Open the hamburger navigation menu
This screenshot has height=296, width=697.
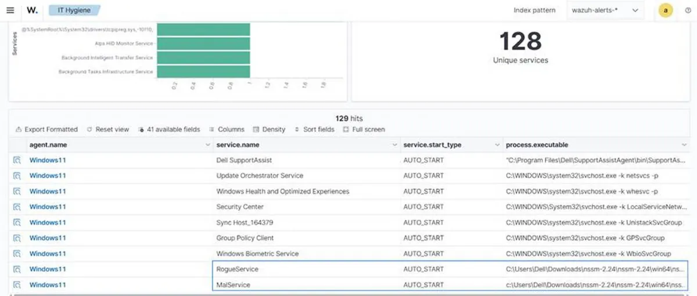pyautogui.click(x=10, y=10)
